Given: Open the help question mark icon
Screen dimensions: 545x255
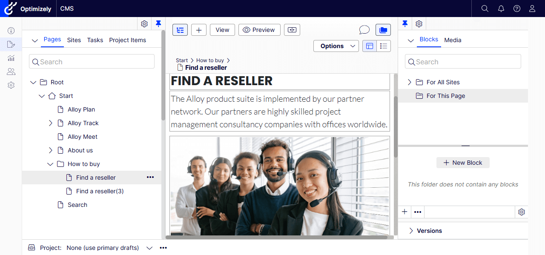Looking at the screenshot, I should click(x=517, y=9).
